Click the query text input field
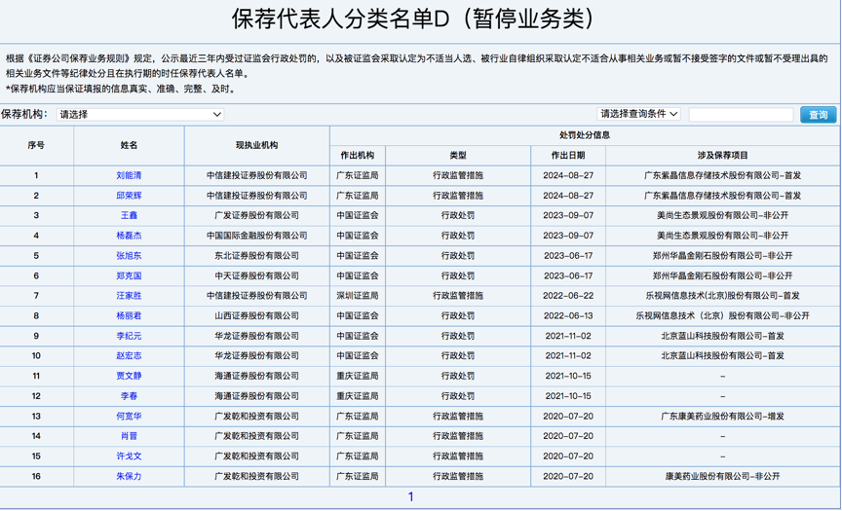The width and height of the screenshot is (842, 511). point(741,114)
